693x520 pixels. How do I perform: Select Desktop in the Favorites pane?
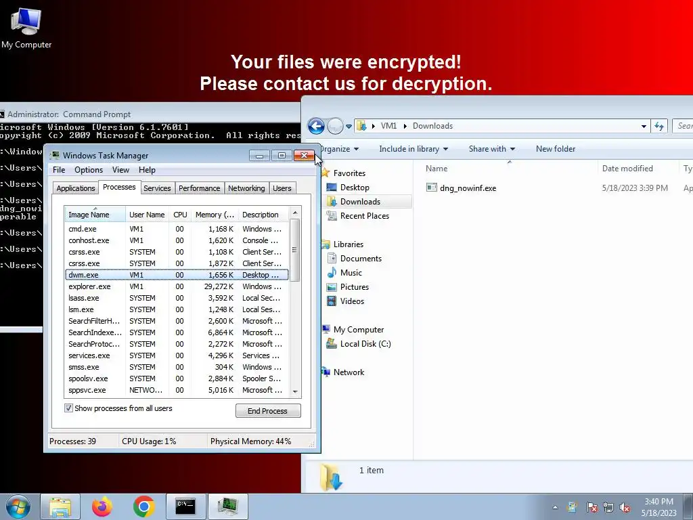click(355, 188)
